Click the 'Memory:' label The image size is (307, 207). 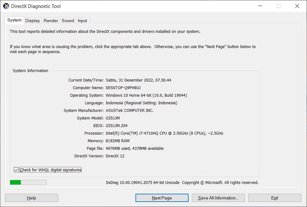[x=96, y=141]
